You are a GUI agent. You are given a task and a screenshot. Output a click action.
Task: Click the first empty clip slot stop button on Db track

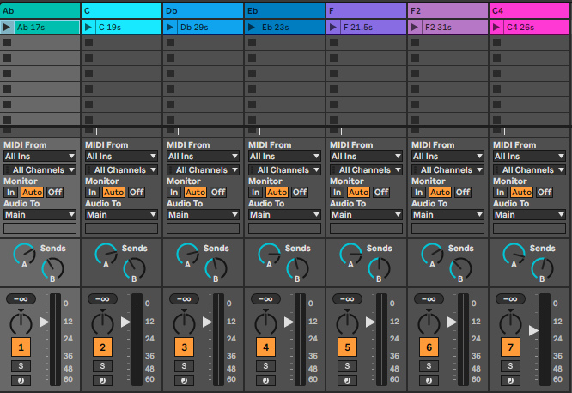point(170,43)
